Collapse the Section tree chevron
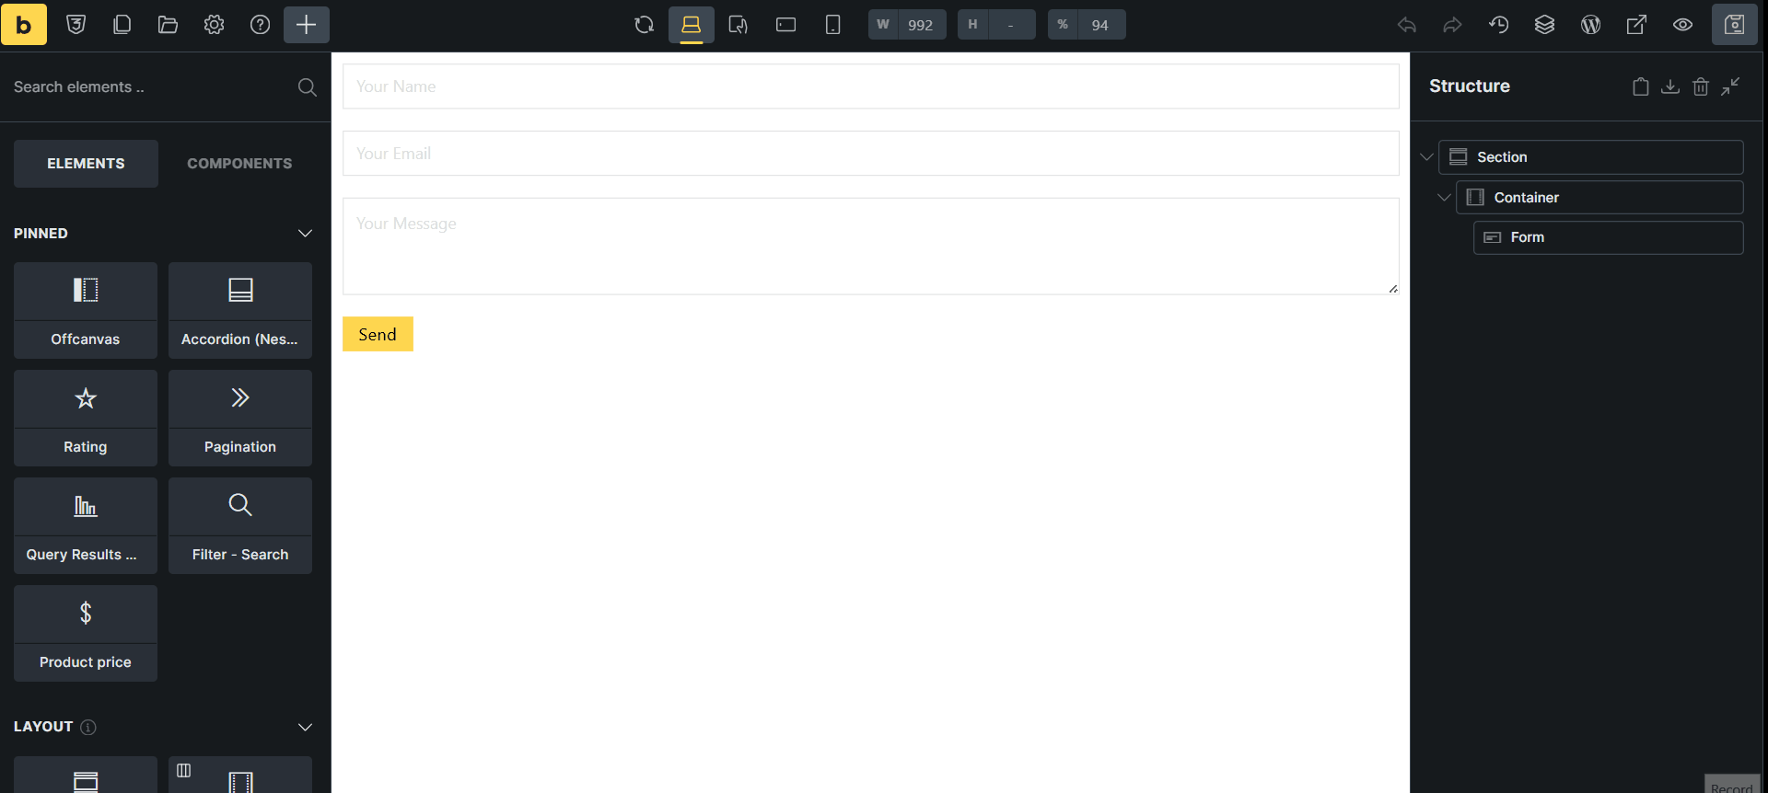The height and width of the screenshot is (793, 1768). coord(1427,157)
